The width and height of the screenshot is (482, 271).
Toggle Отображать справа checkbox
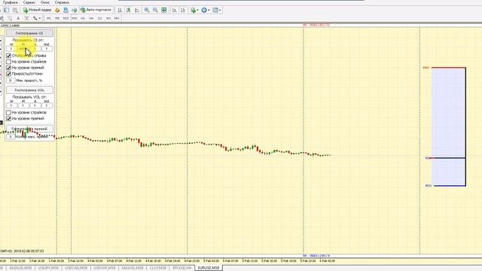pos(8,56)
